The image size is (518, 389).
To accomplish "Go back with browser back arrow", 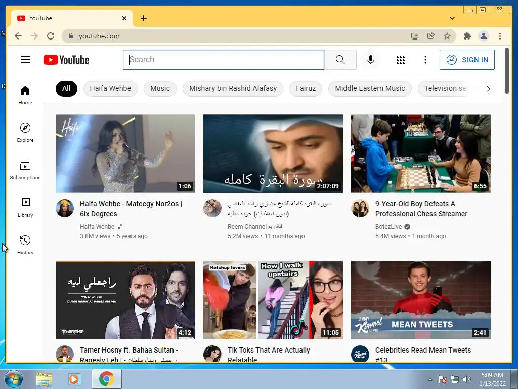I will tap(18, 36).
